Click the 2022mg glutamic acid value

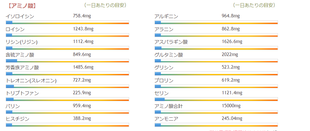(x=230, y=55)
